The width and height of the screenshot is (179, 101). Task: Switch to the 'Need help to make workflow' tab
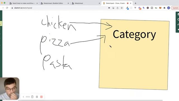(24, 3)
